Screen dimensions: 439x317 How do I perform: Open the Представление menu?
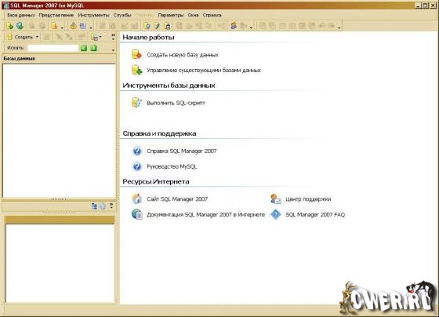[56, 15]
